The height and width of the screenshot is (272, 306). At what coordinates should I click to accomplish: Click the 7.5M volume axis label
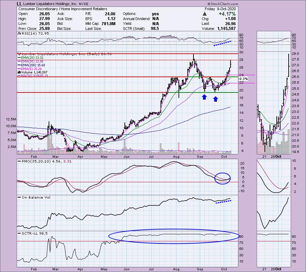[12, 133]
